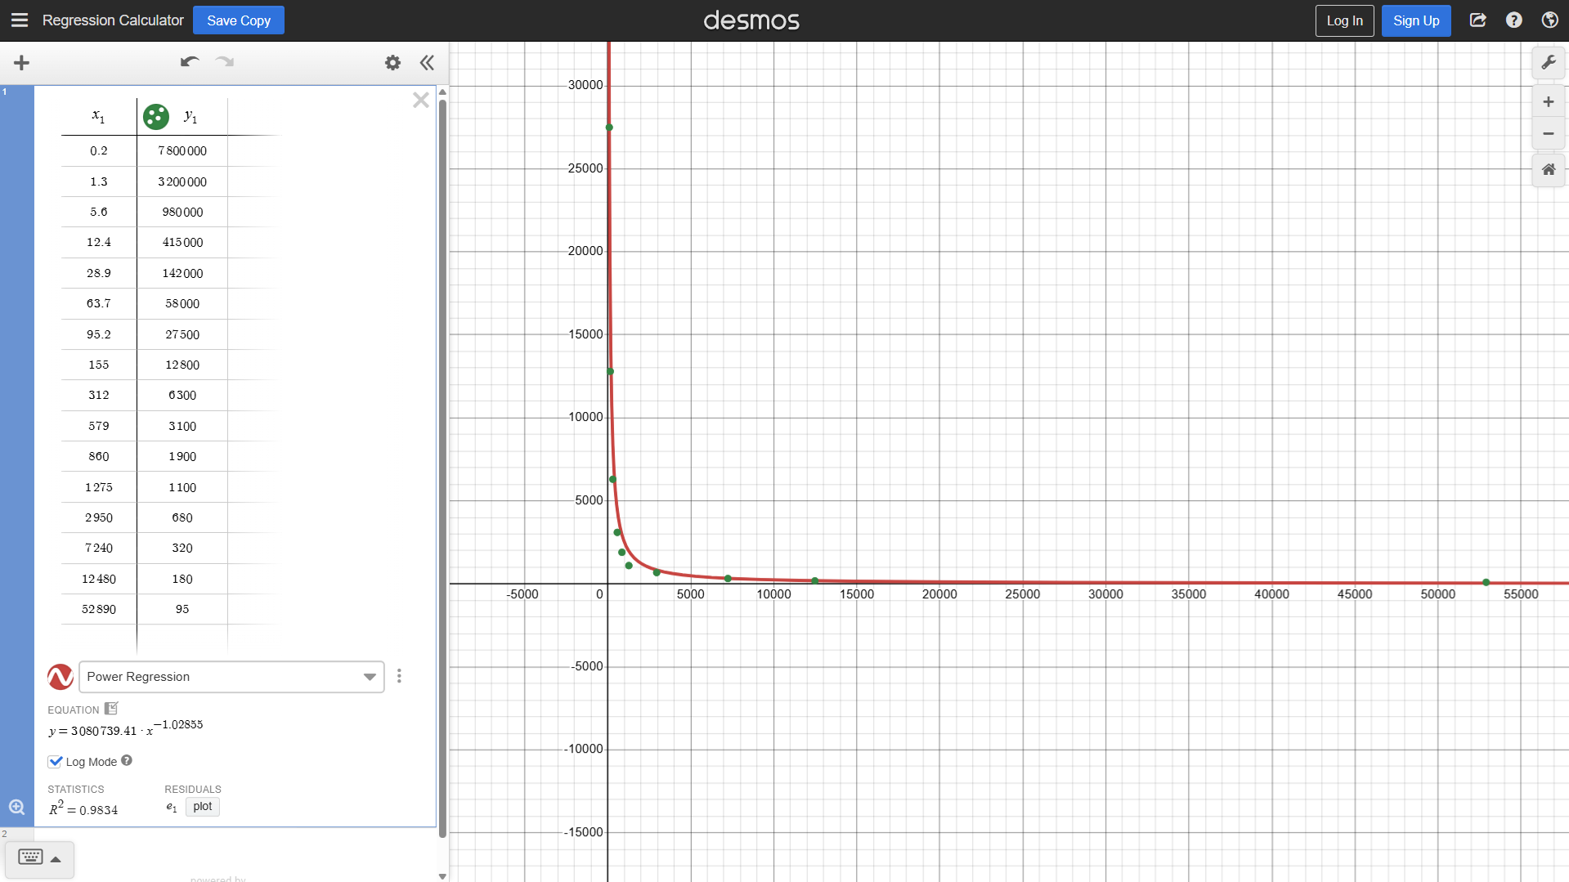
Task: Select the cell with value 52890
Action: tap(99, 609)
